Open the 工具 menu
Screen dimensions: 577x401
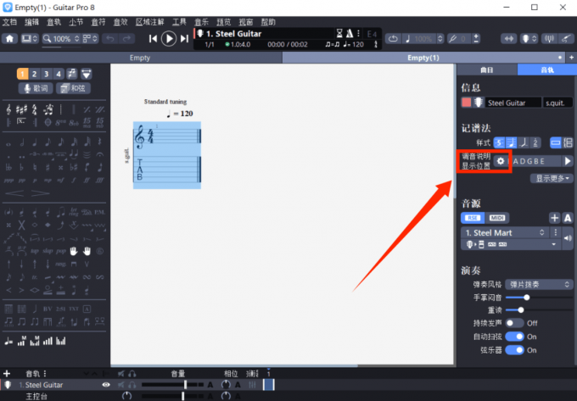tap(179, 21)
